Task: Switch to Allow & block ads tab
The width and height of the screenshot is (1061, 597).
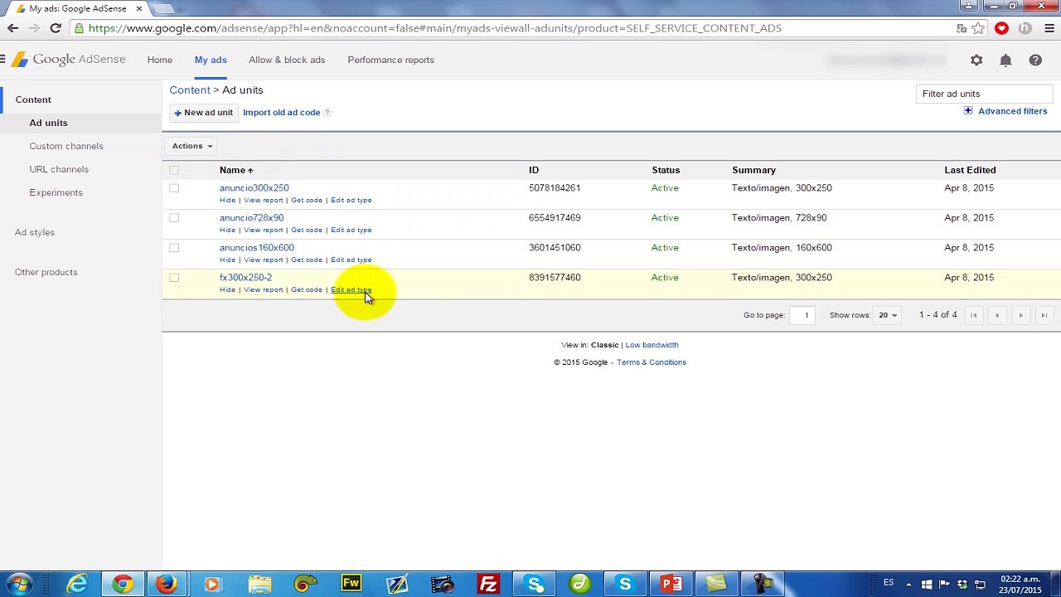Action: (x=287, y=60)
